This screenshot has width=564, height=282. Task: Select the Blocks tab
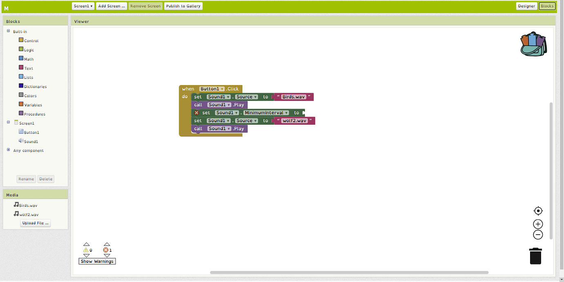[x=547, y=6]
